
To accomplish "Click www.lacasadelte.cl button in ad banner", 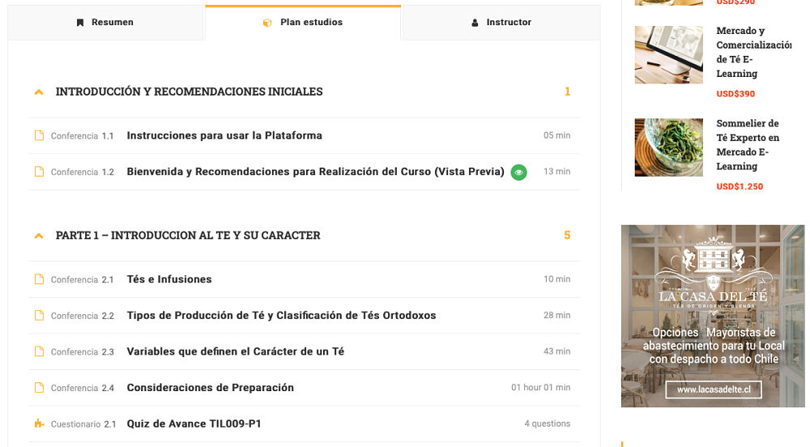I will [x=714, y=390].
